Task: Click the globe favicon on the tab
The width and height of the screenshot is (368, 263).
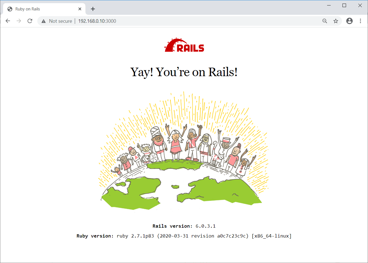Action: coord(10,9)
